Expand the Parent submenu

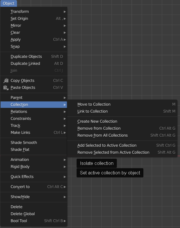(34, 98)
